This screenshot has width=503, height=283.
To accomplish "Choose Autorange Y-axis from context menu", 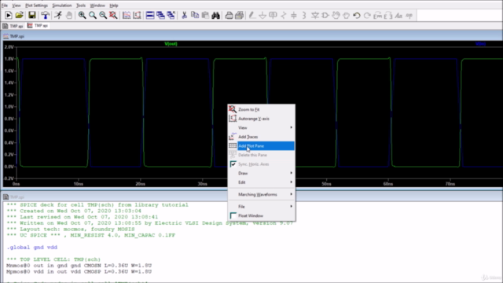I will (262, 119).
